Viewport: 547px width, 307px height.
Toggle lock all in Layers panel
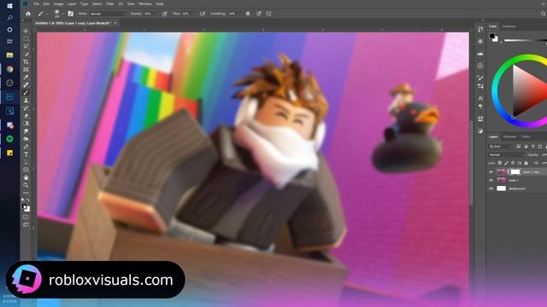(526, 163)
